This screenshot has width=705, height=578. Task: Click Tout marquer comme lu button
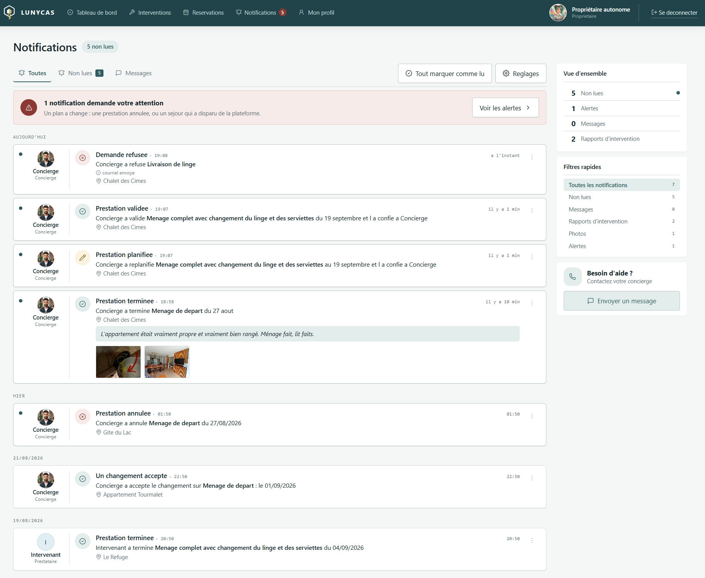click(x=445, y=73)
